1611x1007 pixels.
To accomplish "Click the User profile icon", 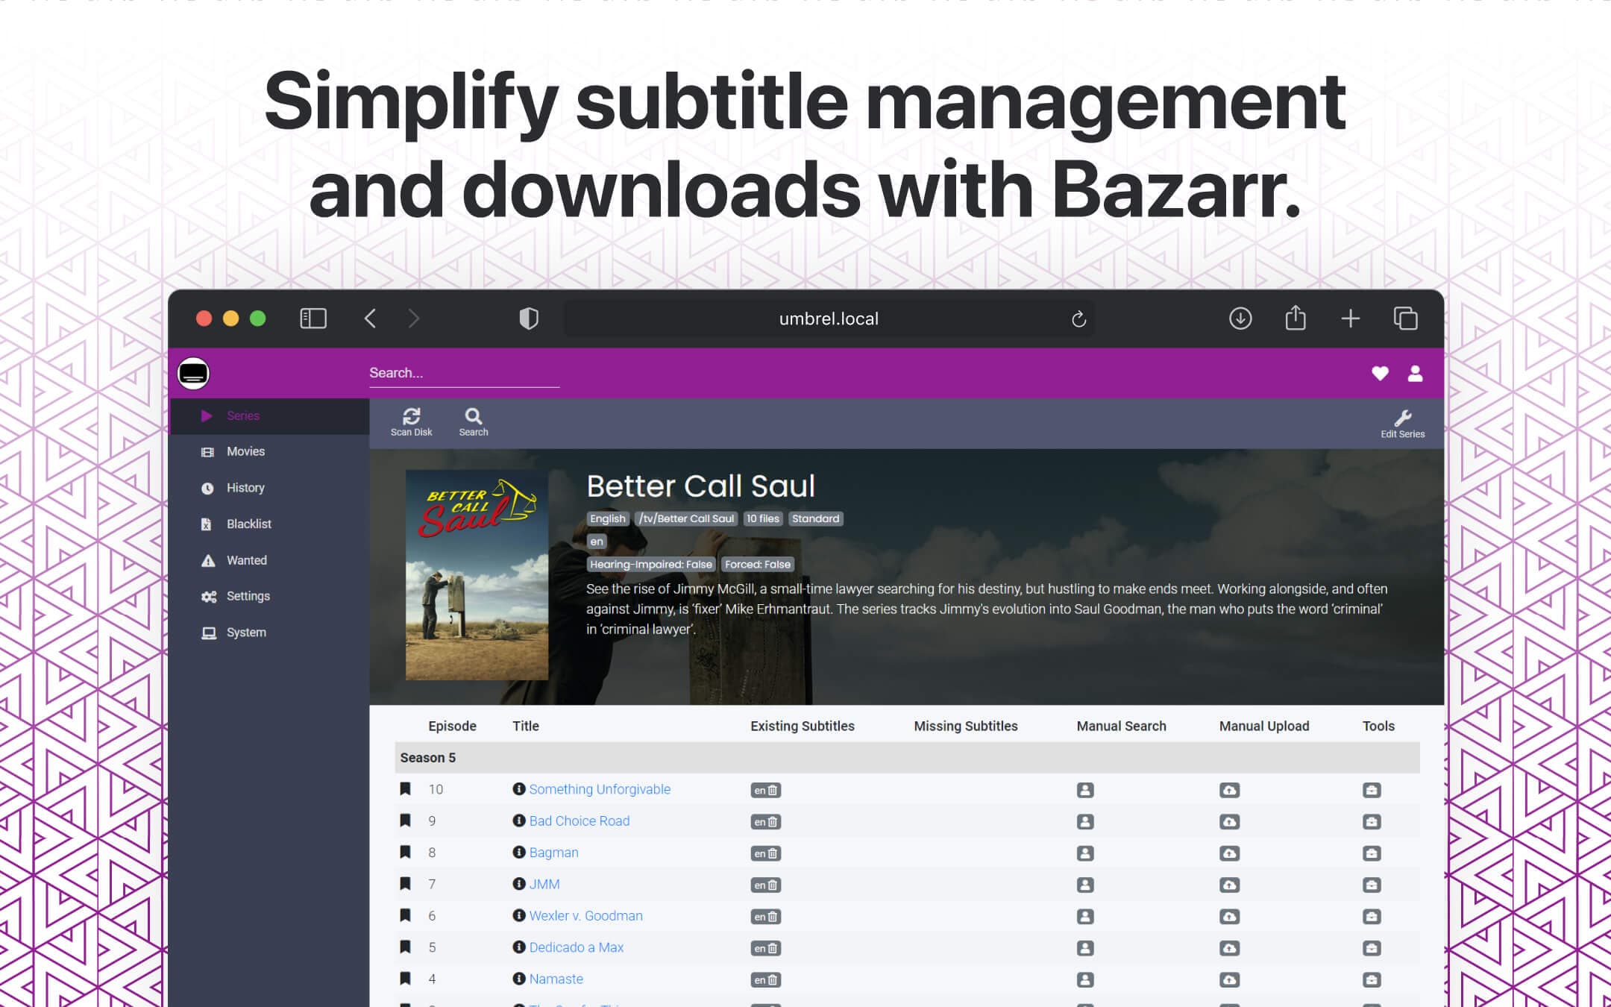I will click(x=1416, y=372).
